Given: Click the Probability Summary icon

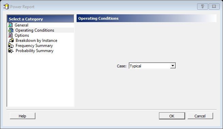Looking at the screenshot, I should pos(11,51).
